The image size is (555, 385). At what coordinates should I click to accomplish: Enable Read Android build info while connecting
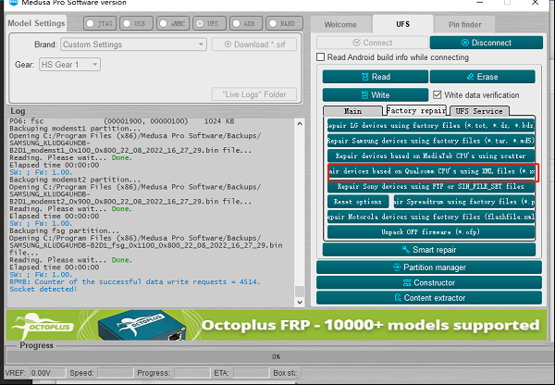[x=320, y=57]
